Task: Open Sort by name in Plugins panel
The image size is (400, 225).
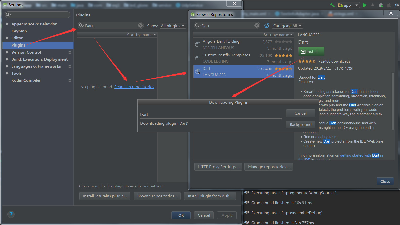Action: 141,35
